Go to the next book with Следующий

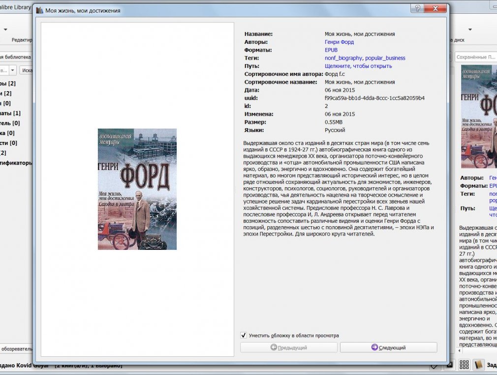coord(389,347)
